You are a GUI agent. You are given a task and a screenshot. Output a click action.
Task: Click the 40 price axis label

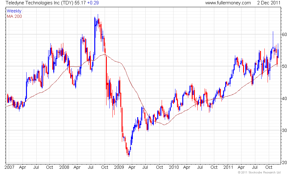coord(284,98)
